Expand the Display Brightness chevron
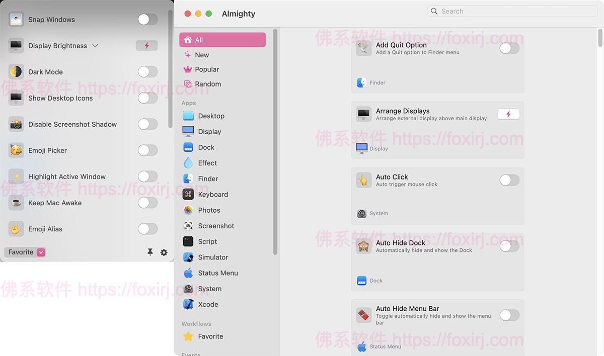This screenshot has width=604, height=356. click(x=95, y=46)
